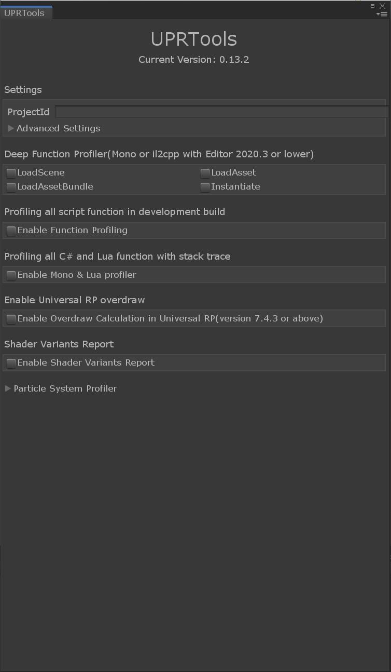Click the Shader Variants Report heading
Image resolution: width=391 pixels, height=672 pixels.
click(x=59, y=344)
